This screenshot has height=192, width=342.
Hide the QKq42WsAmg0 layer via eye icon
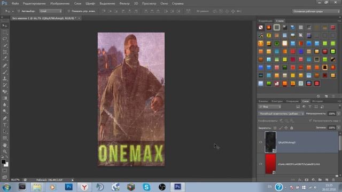click(260, 142)
